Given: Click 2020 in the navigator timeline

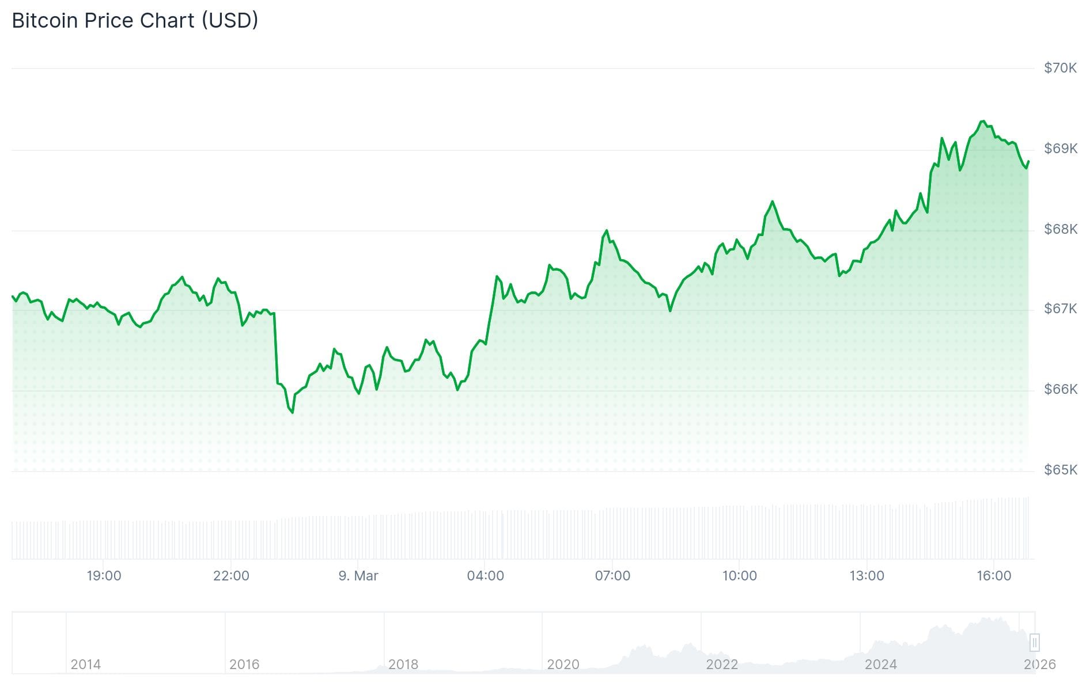Looking at the screenshot, I should coord(563,665).
